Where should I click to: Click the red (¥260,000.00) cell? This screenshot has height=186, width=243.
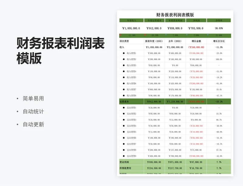[x=196, y=83]
